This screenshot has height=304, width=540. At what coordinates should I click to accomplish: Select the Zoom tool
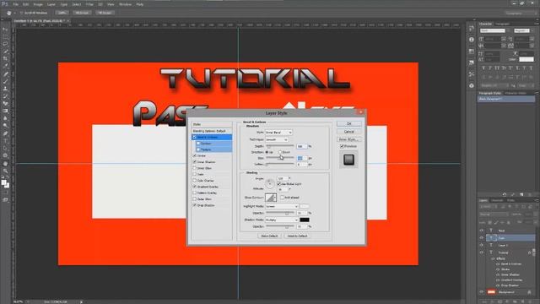coord(5,171)
